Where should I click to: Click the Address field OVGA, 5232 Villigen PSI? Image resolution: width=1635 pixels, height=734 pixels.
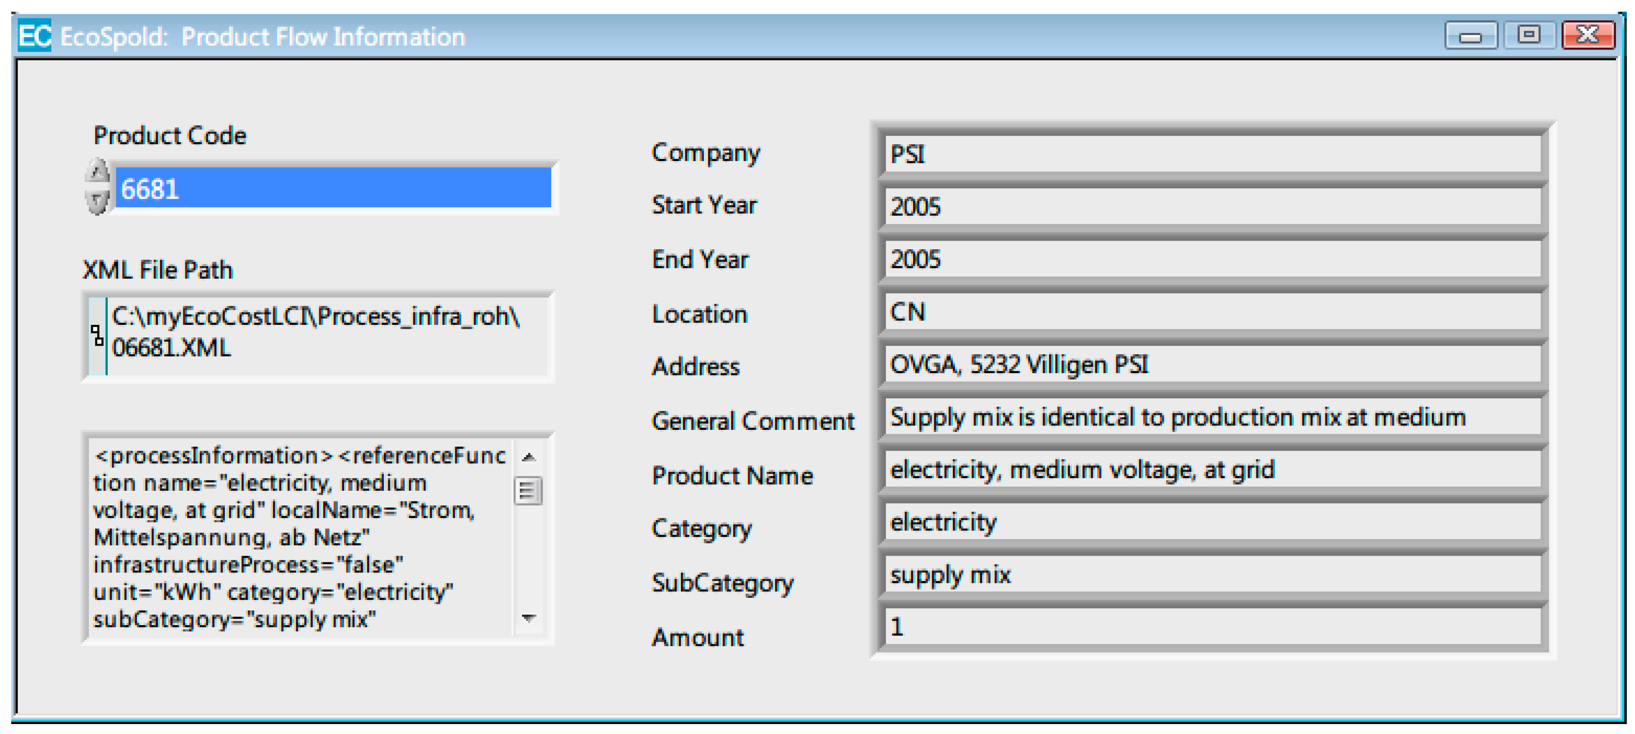1213,364
